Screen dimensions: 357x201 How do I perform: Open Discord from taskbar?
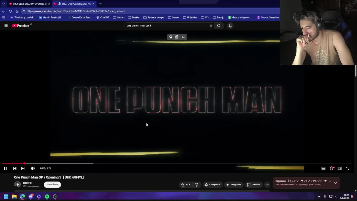(31, 197)
